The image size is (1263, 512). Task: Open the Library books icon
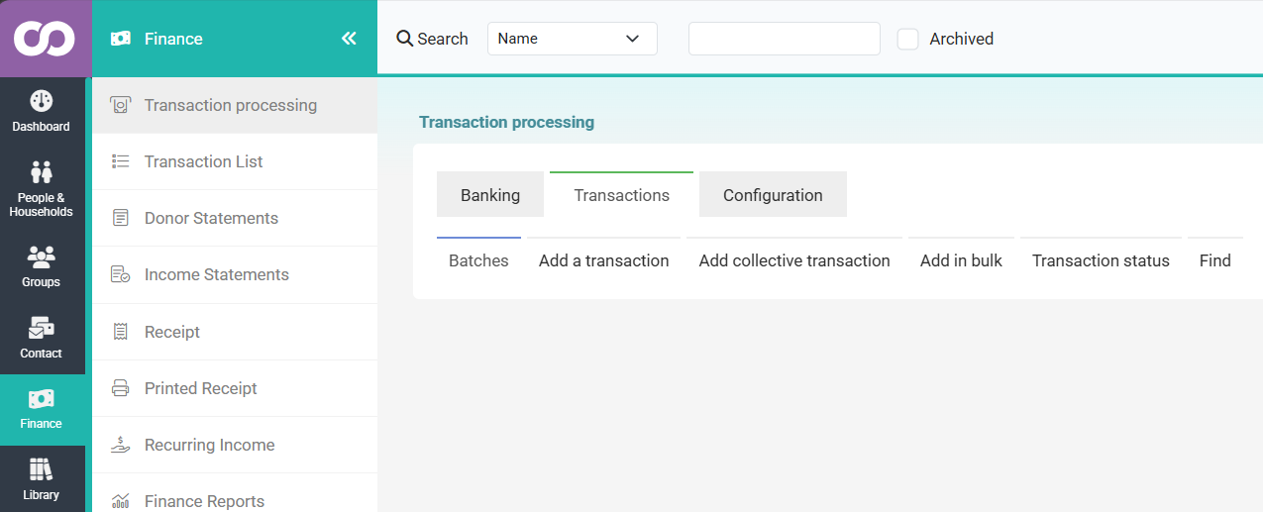click(x=41, y=469)
